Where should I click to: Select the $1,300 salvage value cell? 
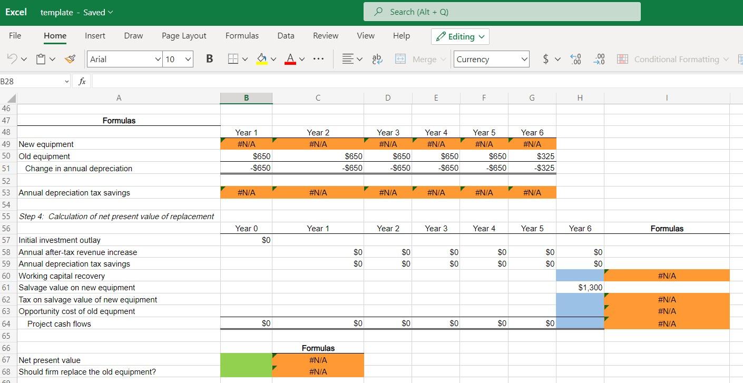(580, 288)
